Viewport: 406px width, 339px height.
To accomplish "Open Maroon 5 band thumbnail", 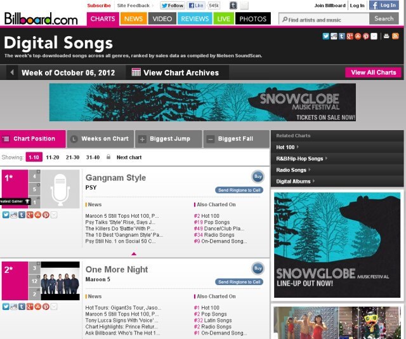I will [60, 281].
